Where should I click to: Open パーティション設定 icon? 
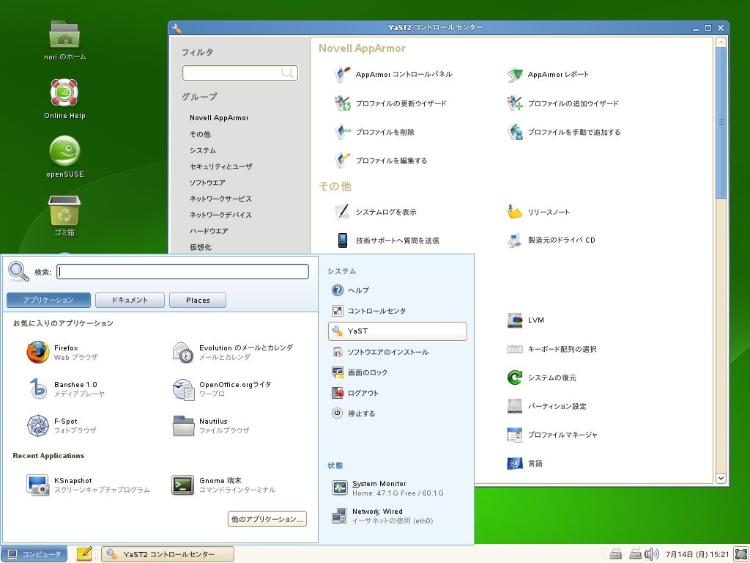coord(515,406)
